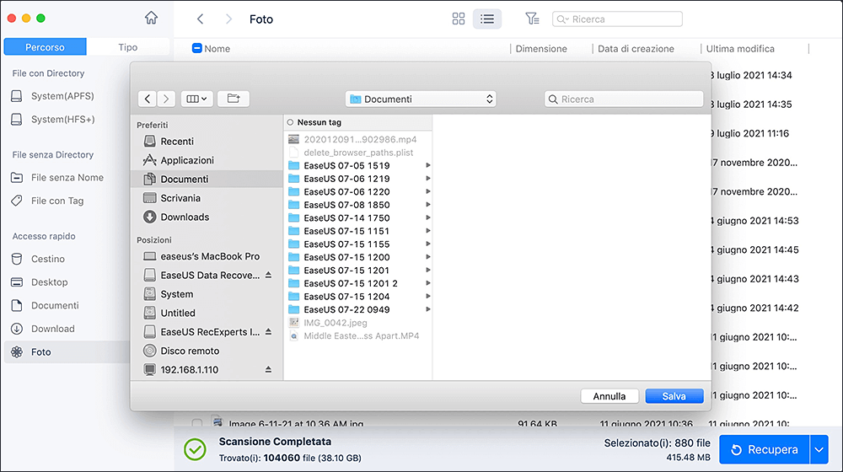Expand EaseUS 07-14 1750 folder arrow
Screen dimensions: 843x472
[428, 217]
